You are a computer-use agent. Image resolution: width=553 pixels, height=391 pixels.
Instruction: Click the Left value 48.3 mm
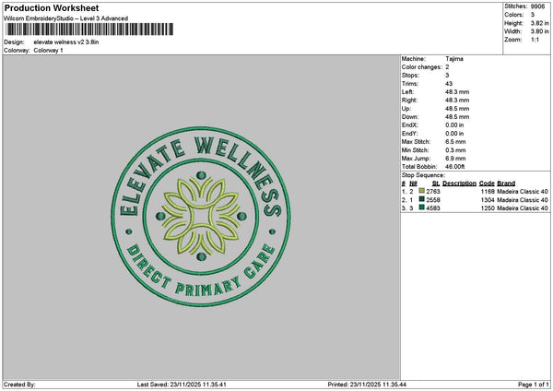(x=457, y=92)
